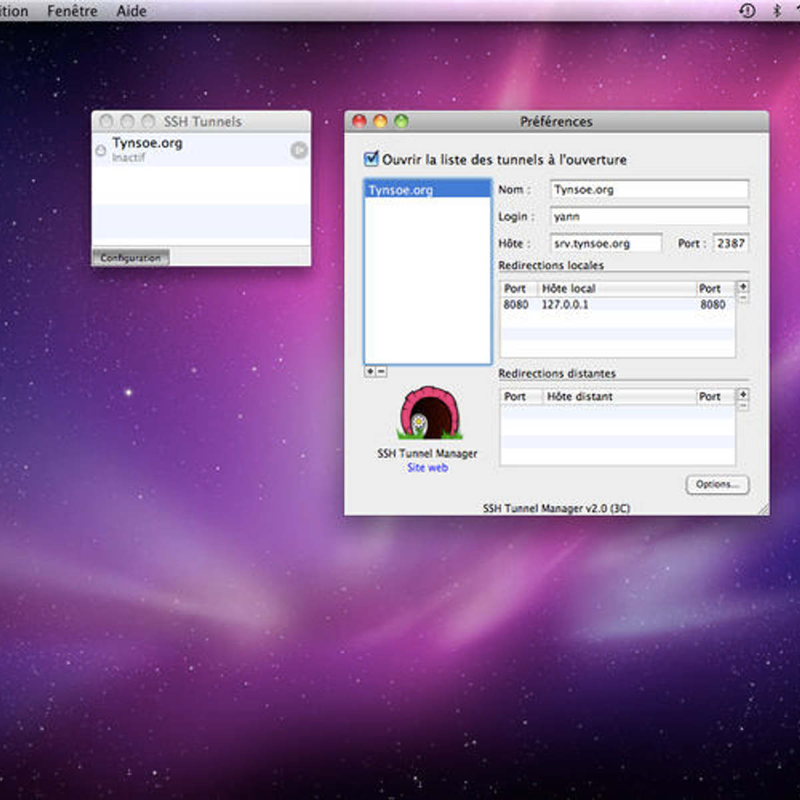Open Time Machine menu bar icon

click(747, 11)
